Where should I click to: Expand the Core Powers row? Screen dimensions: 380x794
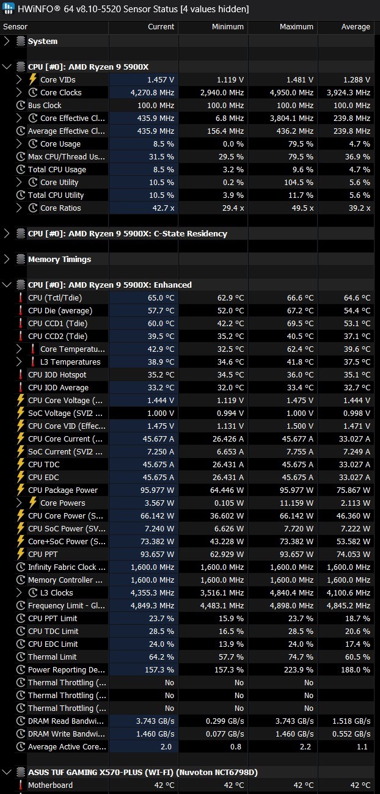(19, 503)
